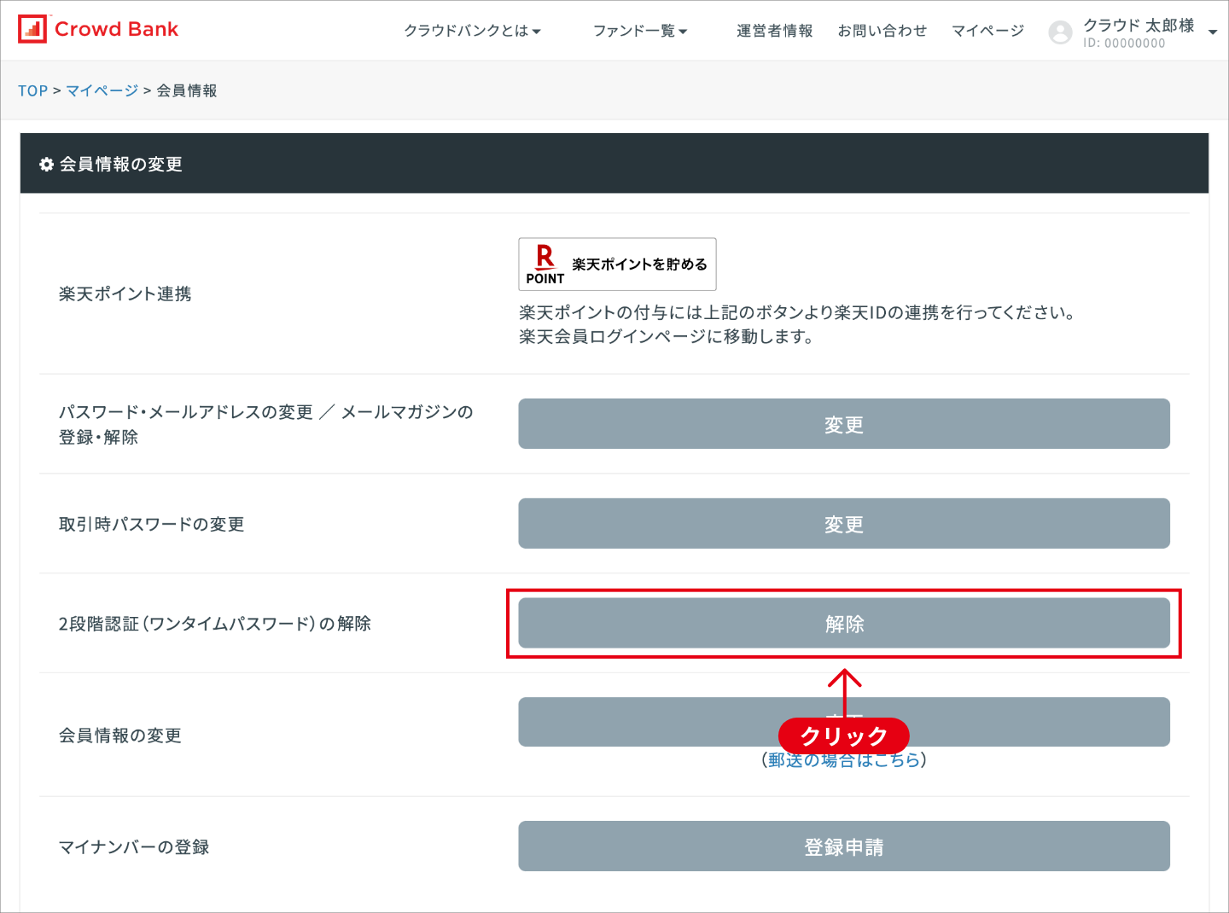The width and height of the screenshot is (1229, 913).
Task: Click the user avatar icon
Action: (x=1060, y=32)
